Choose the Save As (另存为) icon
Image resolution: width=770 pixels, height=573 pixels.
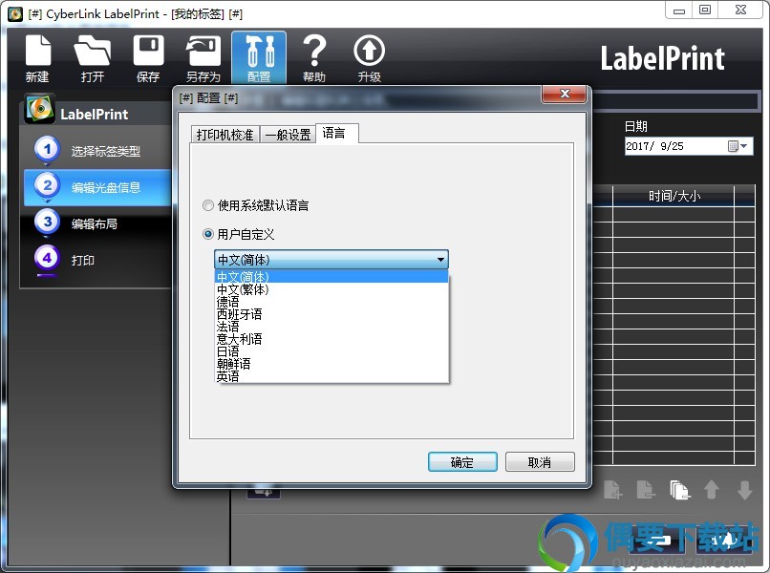coord(203,58)
